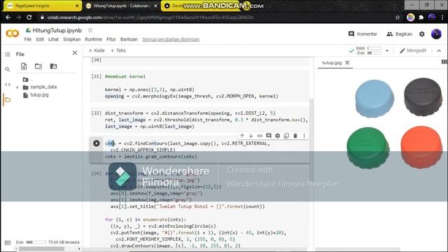Open the Komentar panel
Viewport: 448px width, 252px height.
click(x=363, y=34)
